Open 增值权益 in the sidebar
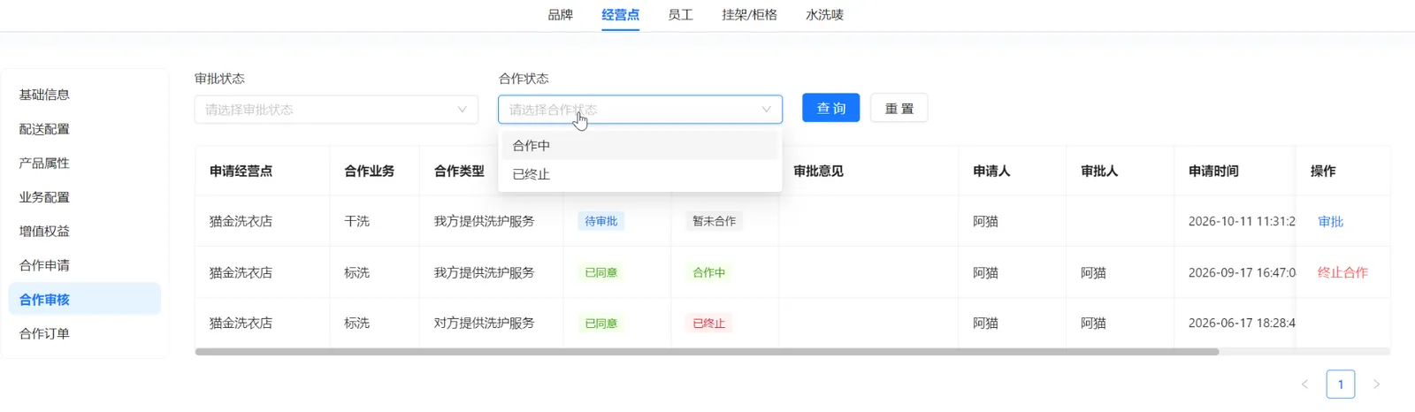Image resolution: width=1415 pixels, height=412 pixels. coord(84,231)
